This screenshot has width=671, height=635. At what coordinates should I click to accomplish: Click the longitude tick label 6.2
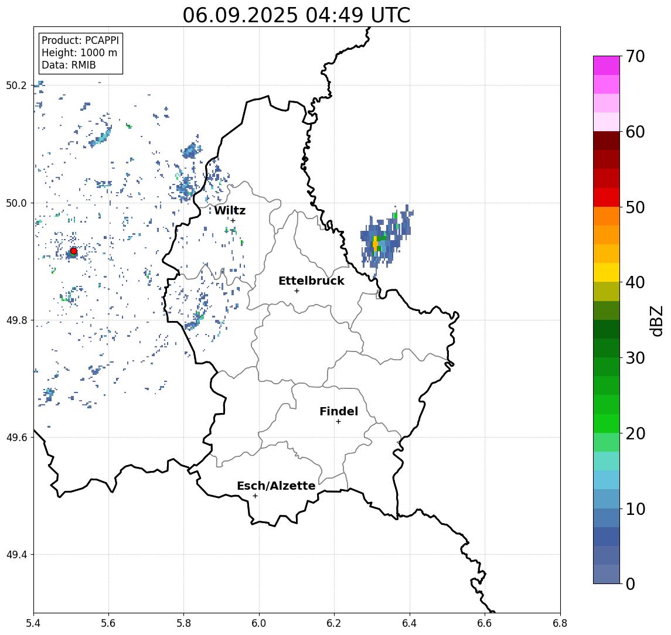point(334,623)
